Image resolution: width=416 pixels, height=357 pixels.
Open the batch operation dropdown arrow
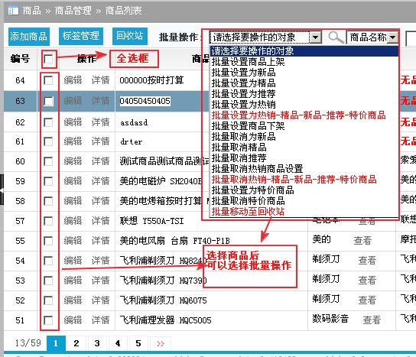[316, 37]
